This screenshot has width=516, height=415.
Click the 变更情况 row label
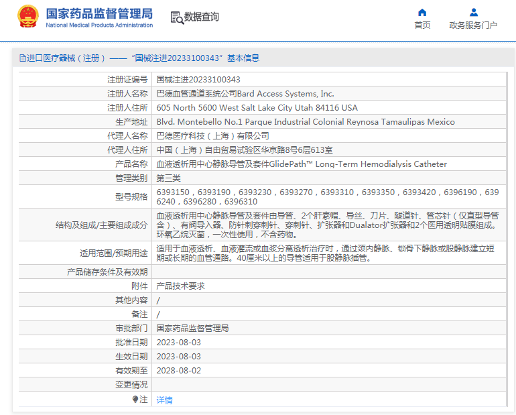coord(131,385)
